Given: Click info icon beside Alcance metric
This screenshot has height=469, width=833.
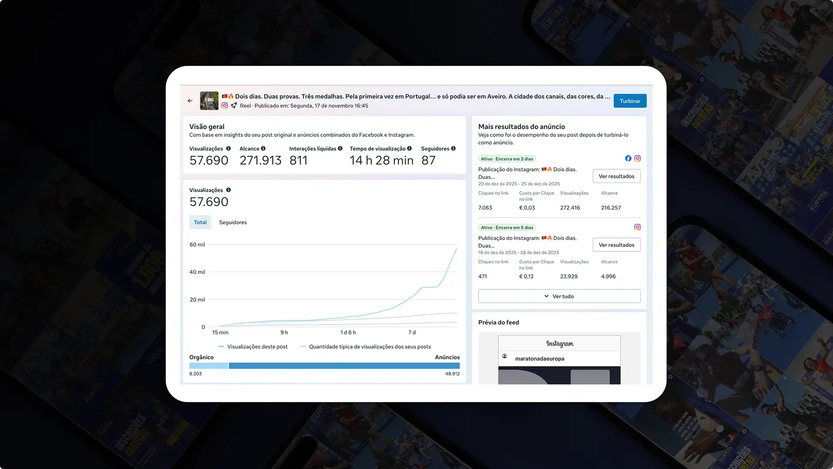Looking at the screenshot, I should 263,149.
